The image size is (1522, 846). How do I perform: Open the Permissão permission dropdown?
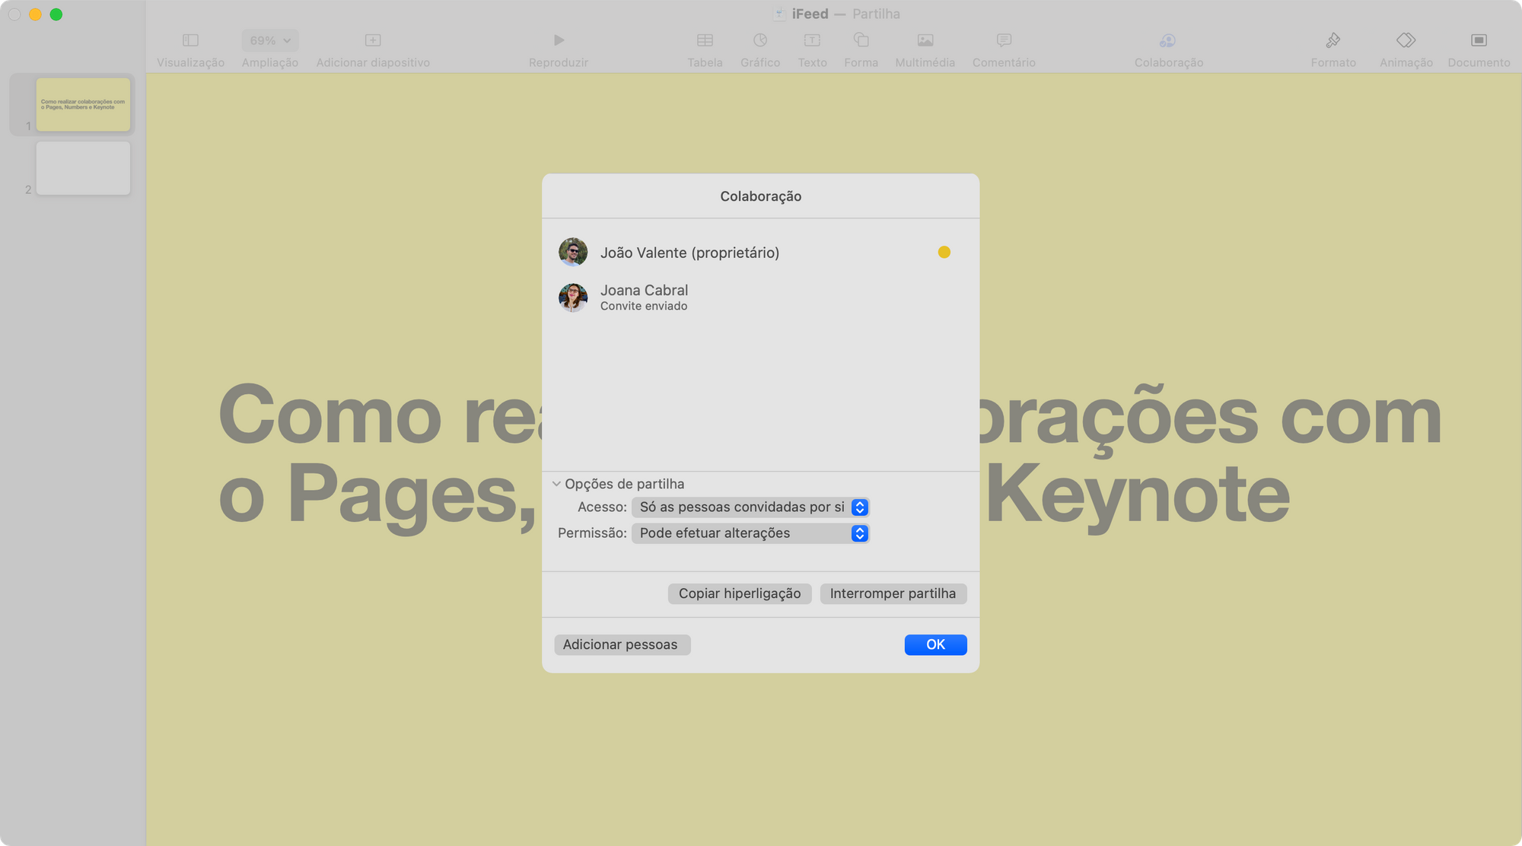point(750,533)
